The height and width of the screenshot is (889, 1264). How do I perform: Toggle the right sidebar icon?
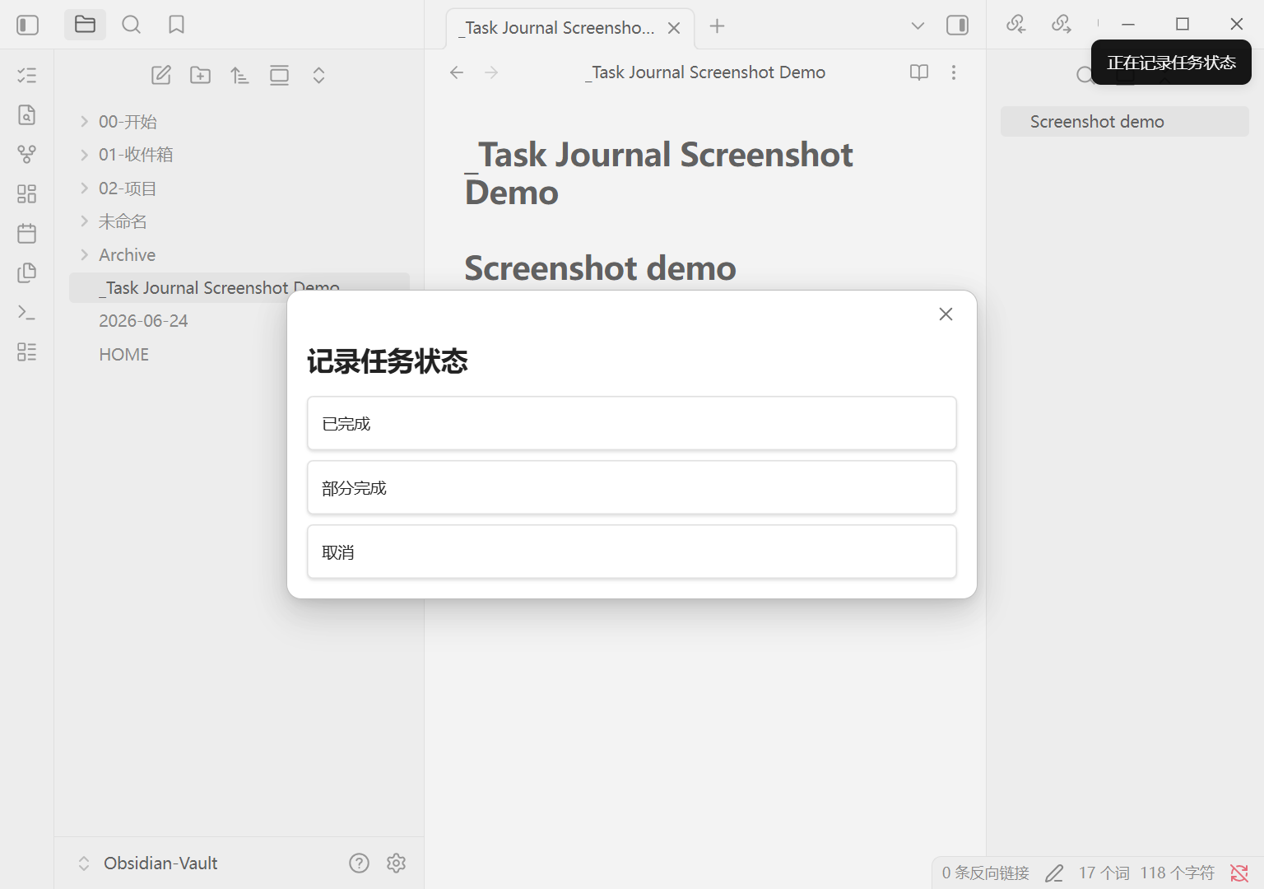click(x=957, y=26)
